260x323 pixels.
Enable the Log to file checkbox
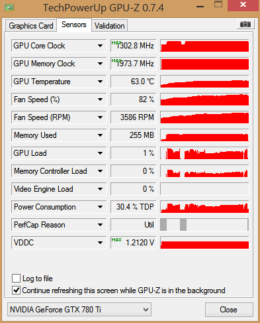tap(16, 279)
